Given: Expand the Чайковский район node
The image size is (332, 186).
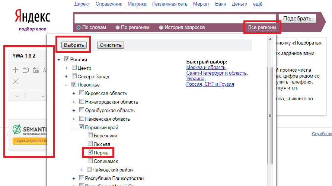Looking at the screenshot, I should [81, 170].
